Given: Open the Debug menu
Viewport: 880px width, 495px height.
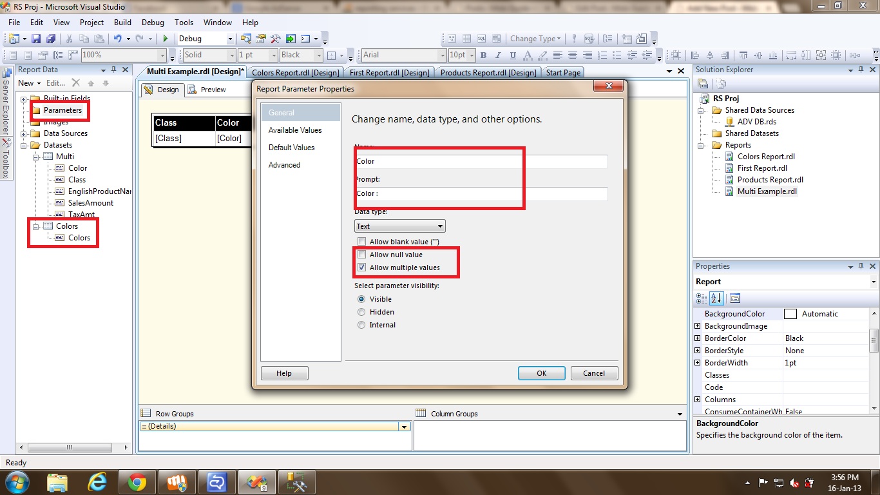Looking at the screenshot, I should 153,23.
